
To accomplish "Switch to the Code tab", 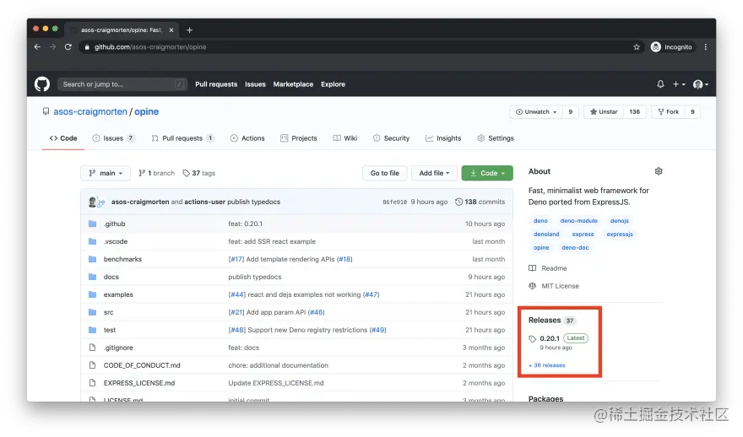I will [63, 138].
